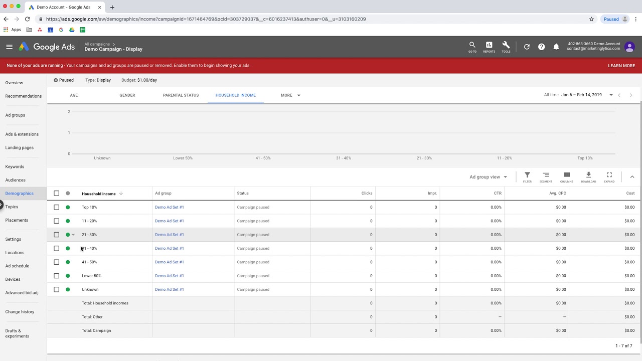
Task: Go to previous date range arrow
Action: [619, 95]
